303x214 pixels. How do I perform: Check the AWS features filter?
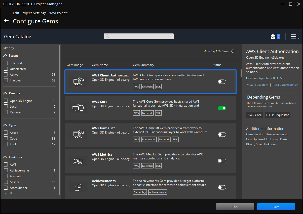6,164
